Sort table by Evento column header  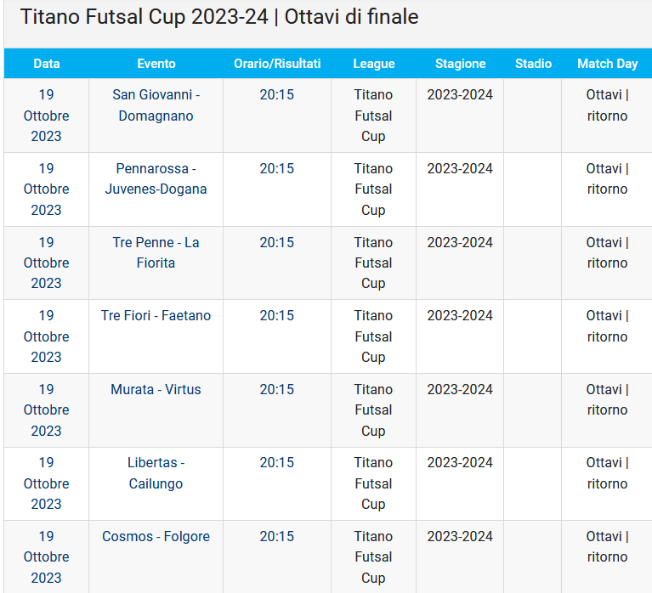pyautogui.click(x=156, y=64)
